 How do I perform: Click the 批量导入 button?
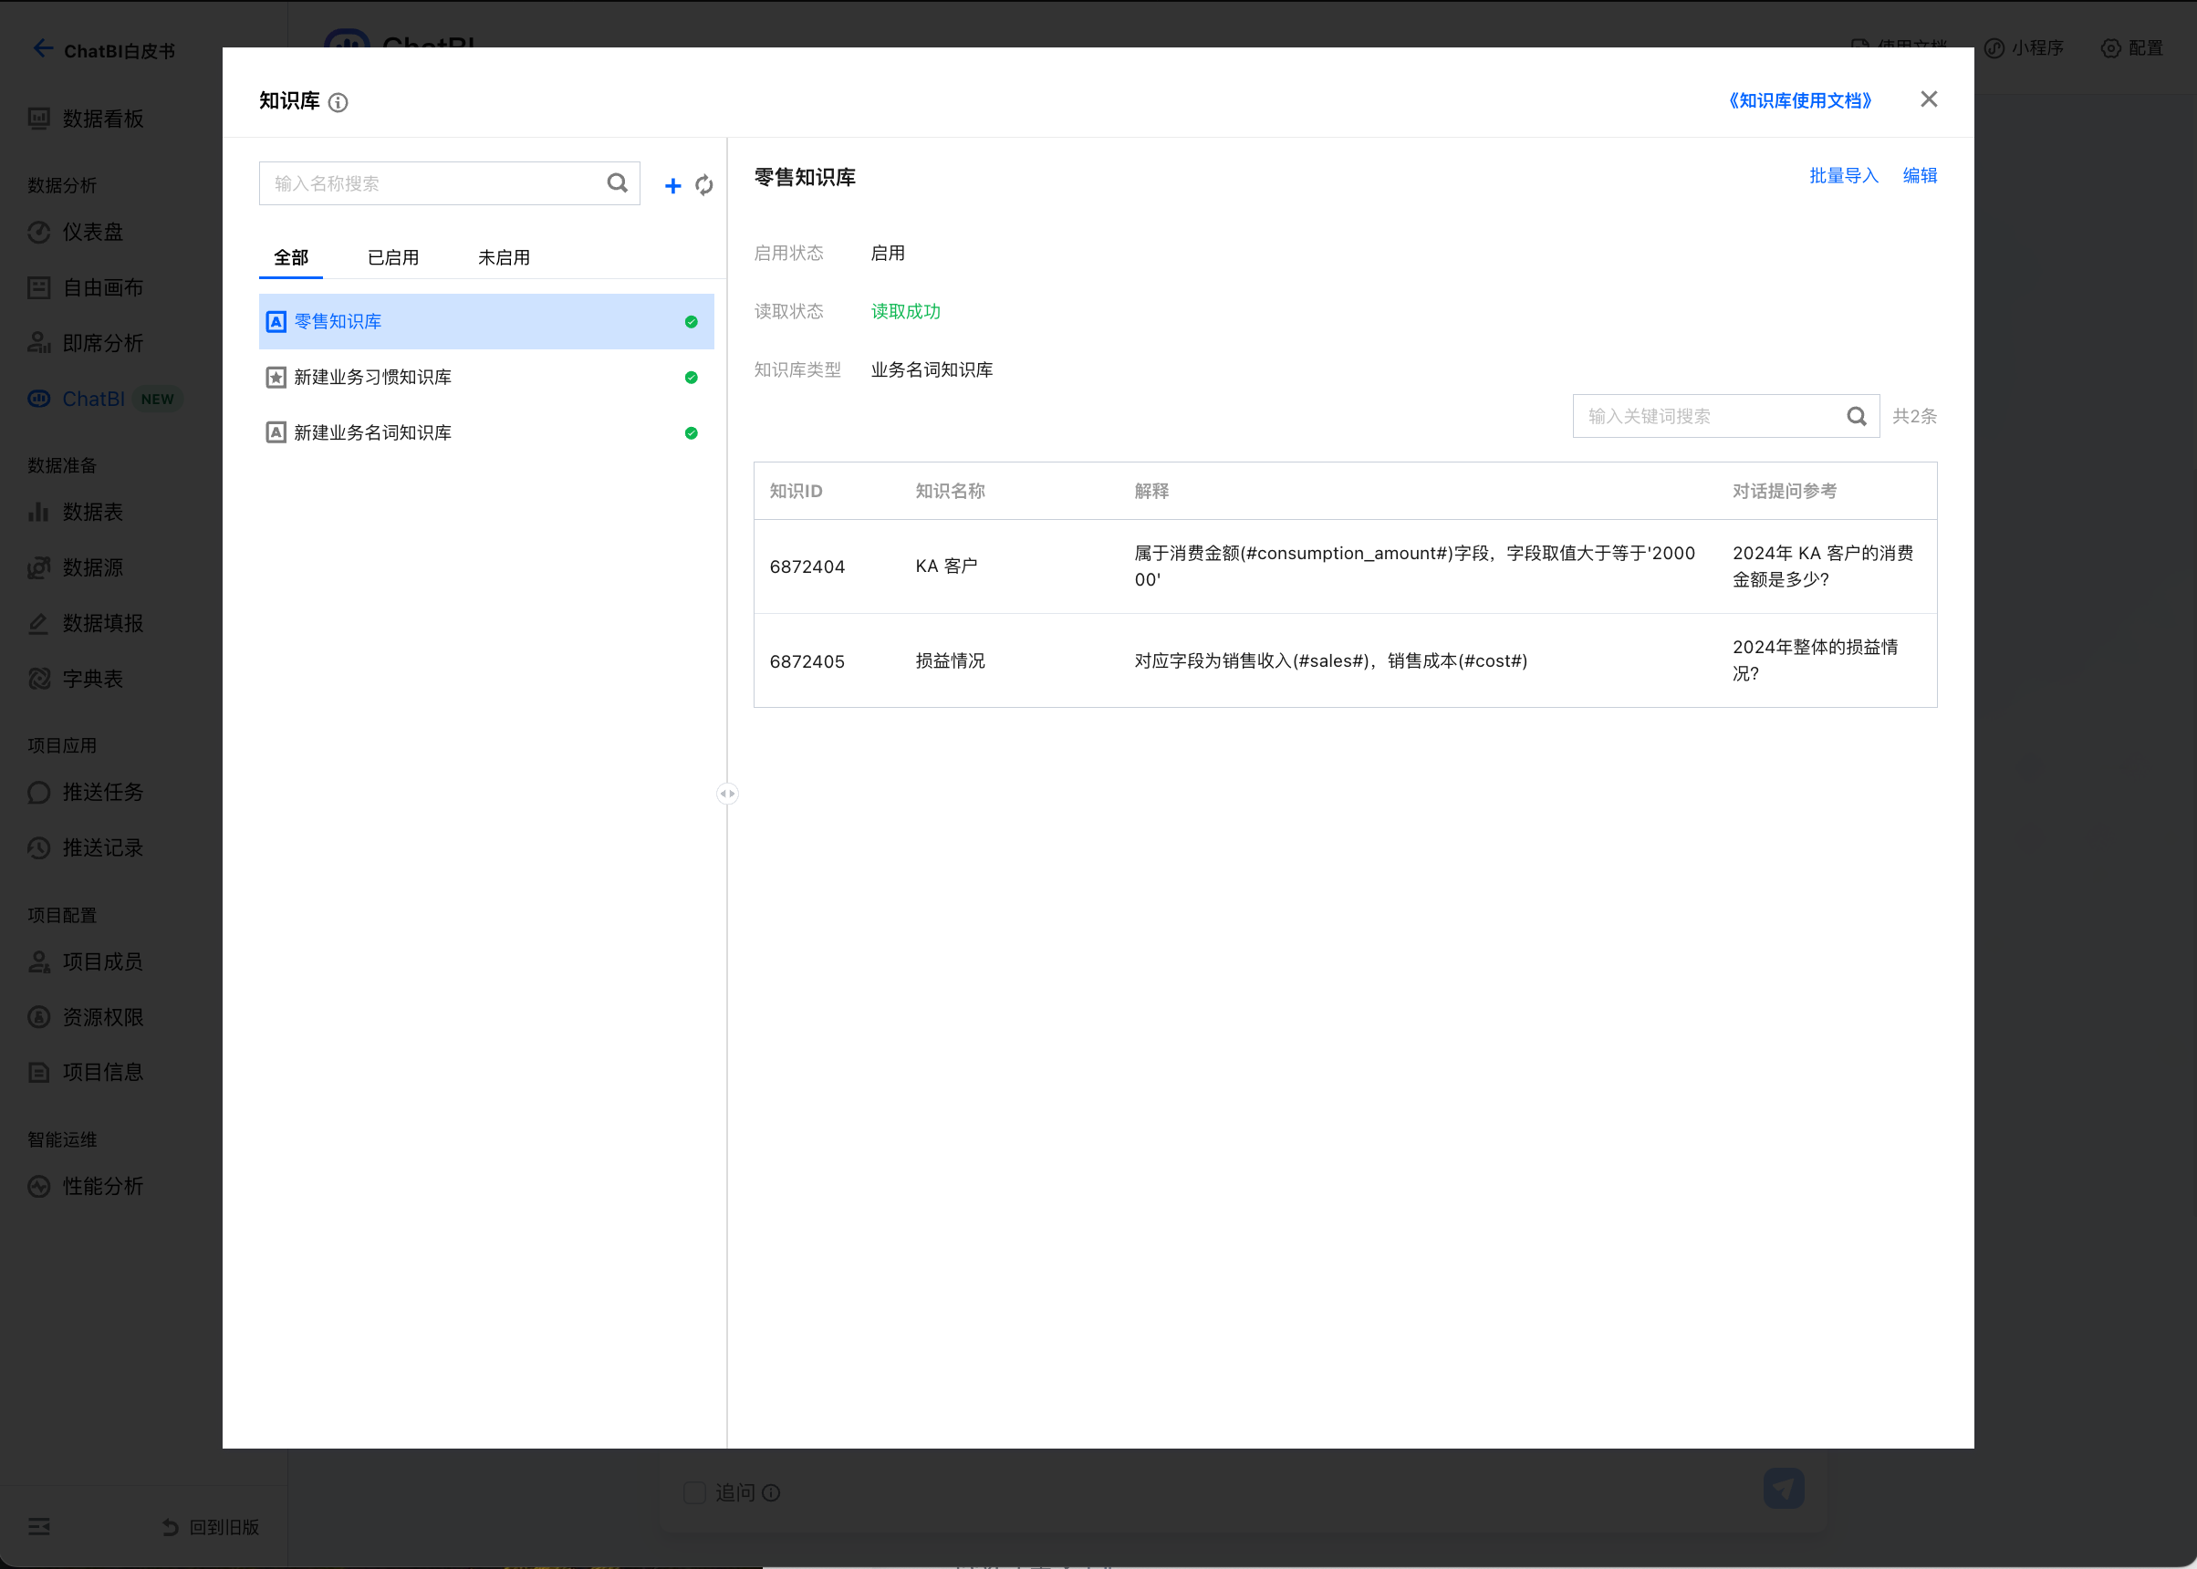click(x=1843, y=176)
